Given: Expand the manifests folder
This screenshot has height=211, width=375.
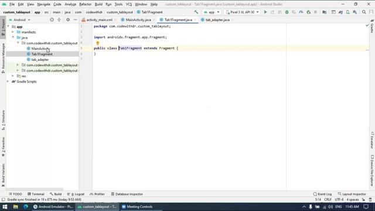Looking at the screenshot, I should pyautogui.click(x=13, y=32).
